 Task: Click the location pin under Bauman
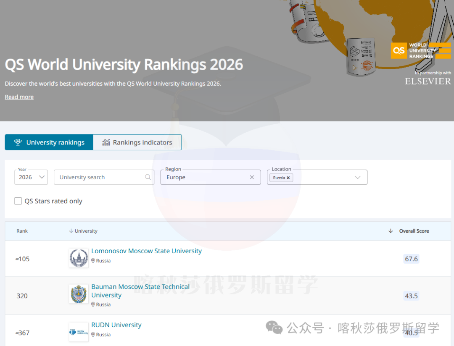click(93, 304)
